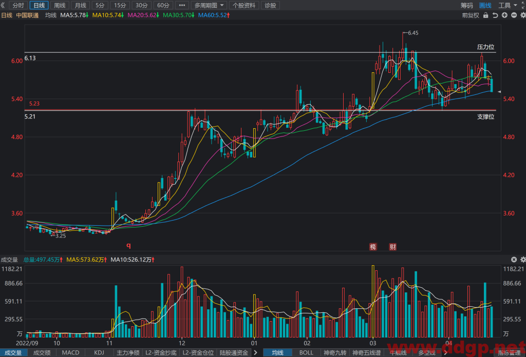Click the 中国联通 stock name
Screen dimensions: 526x357
[x=27, y=15]
